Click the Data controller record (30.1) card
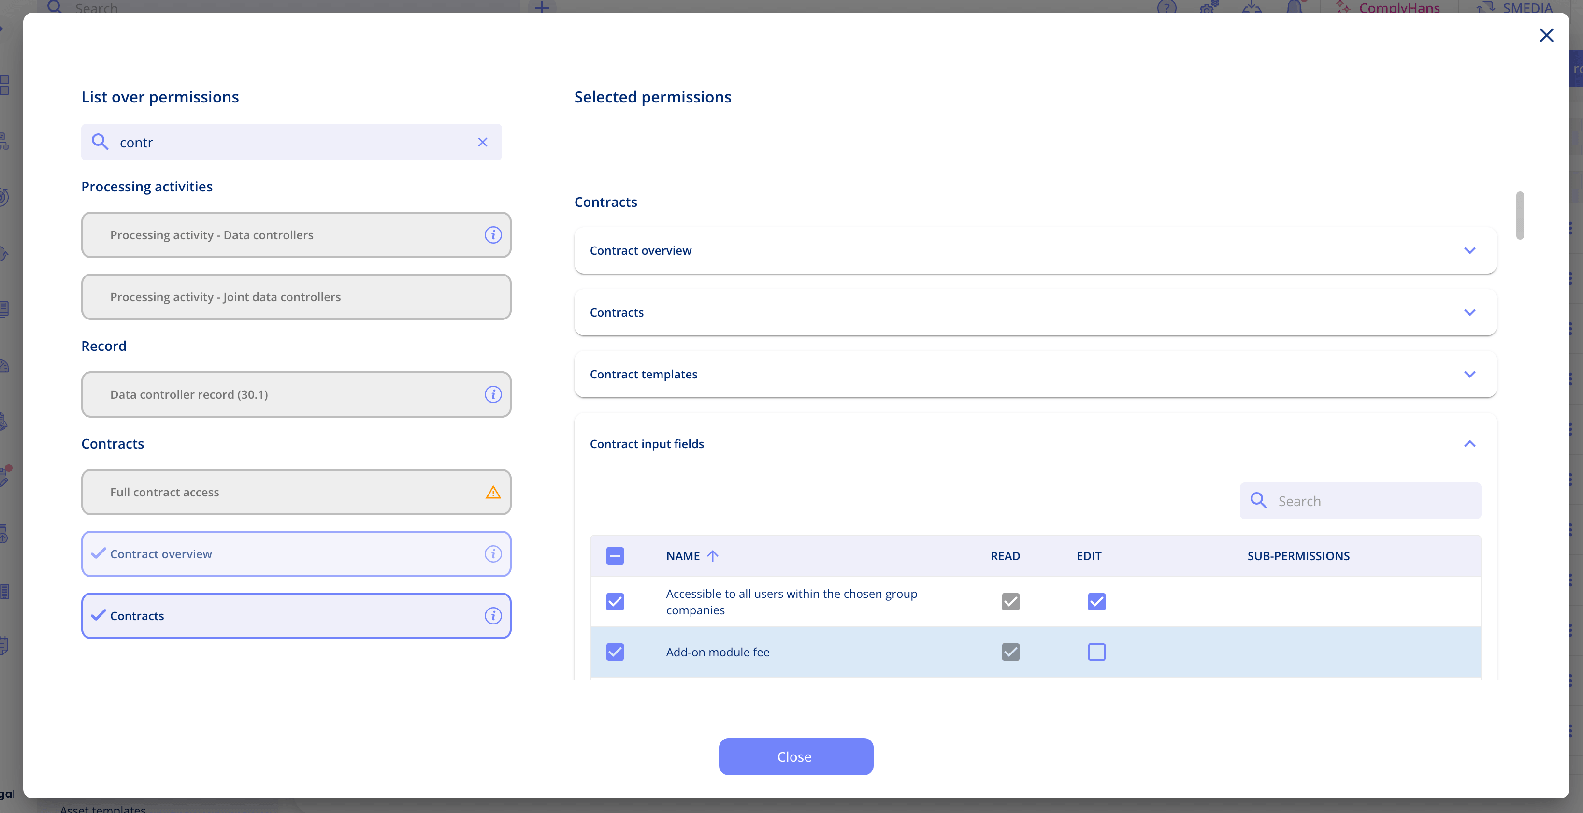The width and height of the screenshot is (1583, 813). tap(296, 394)
